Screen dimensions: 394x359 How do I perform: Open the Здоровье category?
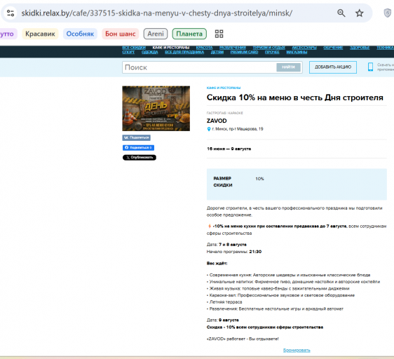(360, 48)
